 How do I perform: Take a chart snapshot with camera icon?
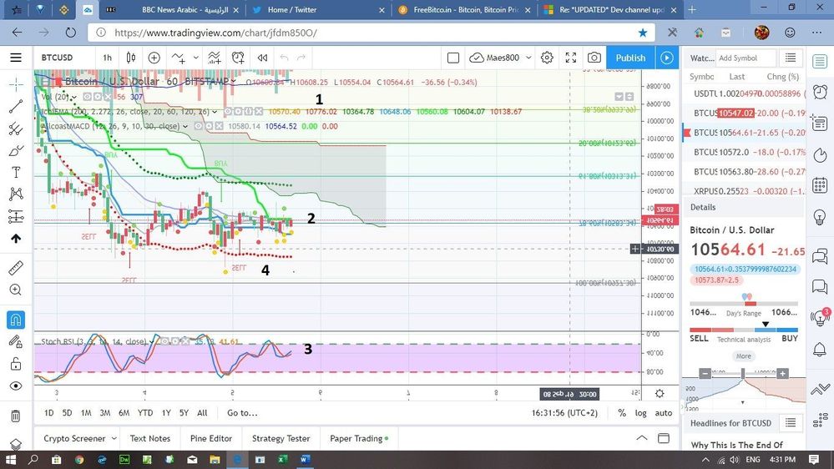click(594, 58)
